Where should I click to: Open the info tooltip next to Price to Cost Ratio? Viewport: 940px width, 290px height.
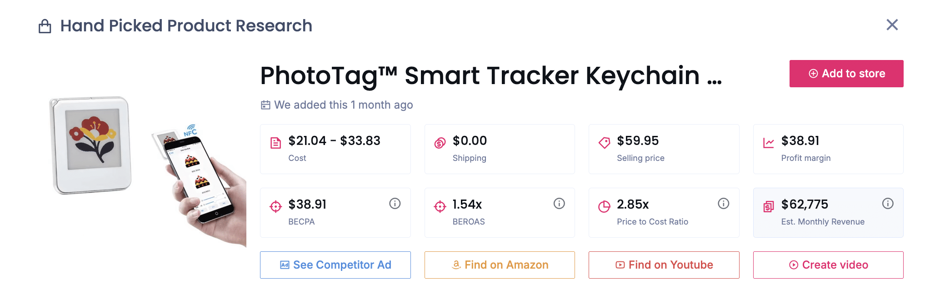pyautogui.click(x=724, y=204)
